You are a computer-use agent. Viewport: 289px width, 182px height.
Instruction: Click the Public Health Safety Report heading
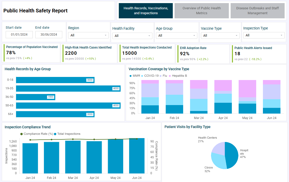point(35,11)
